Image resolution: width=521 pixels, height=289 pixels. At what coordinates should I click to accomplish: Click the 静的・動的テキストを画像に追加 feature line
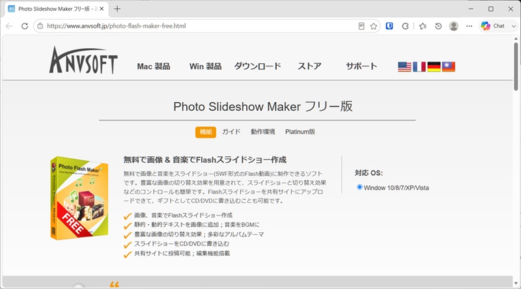click(197, 225)
